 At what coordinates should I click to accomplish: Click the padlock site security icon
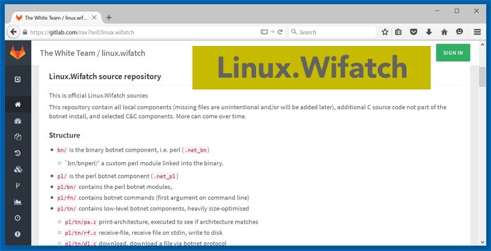point(25,32)
